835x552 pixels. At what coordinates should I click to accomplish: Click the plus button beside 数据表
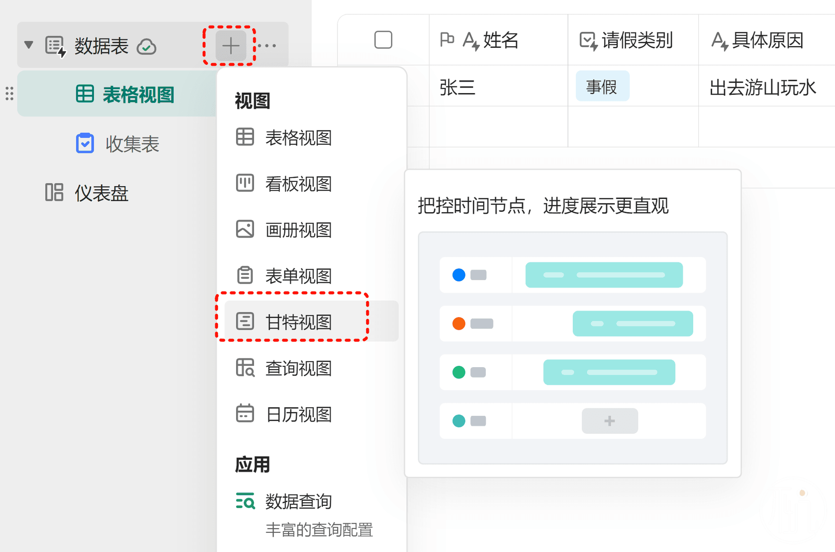[x=230, y=46]
